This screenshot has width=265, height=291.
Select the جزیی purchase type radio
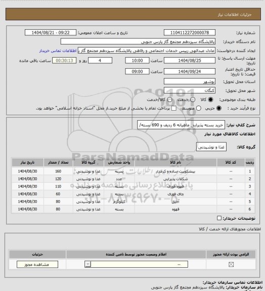(219, 108)
